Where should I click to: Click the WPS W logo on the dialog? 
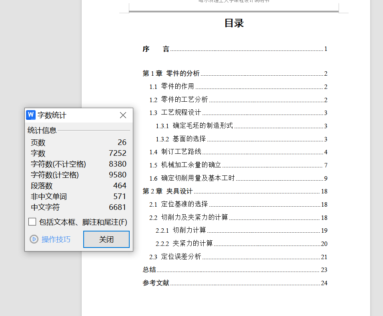(31, 115)
